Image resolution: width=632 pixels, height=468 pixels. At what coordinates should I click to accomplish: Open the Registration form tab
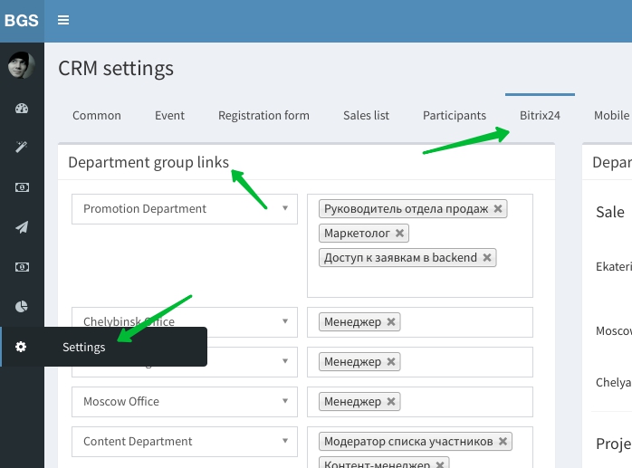263,115
